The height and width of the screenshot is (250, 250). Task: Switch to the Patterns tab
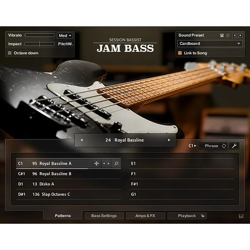coord(63,215)
